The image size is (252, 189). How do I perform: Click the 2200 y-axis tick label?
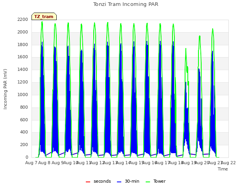[x=23, y=19]
